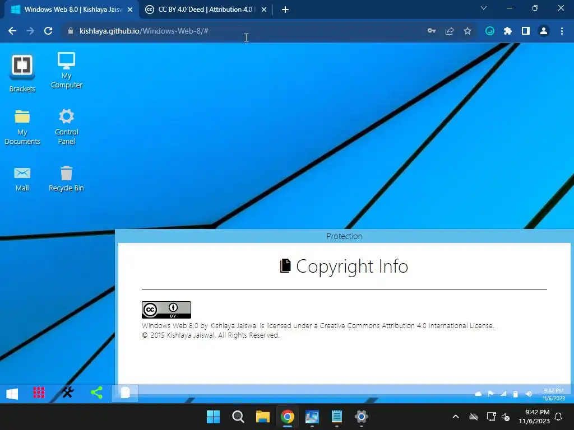Open My Computer on the web desktop
The width and height of the screenshot is (574, 430).
66,70
